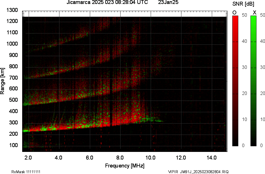Image resolution: width=265 pixels, height=174 pixels.
Task: Click the '200' range axis tick label
Action: [x=13, y=134]
